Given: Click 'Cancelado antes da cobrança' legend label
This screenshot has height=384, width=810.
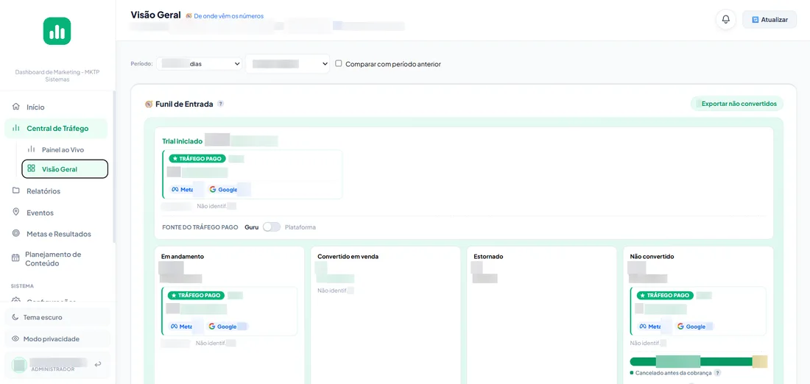Looking at the screenshot, I should (x=673, y=373).
